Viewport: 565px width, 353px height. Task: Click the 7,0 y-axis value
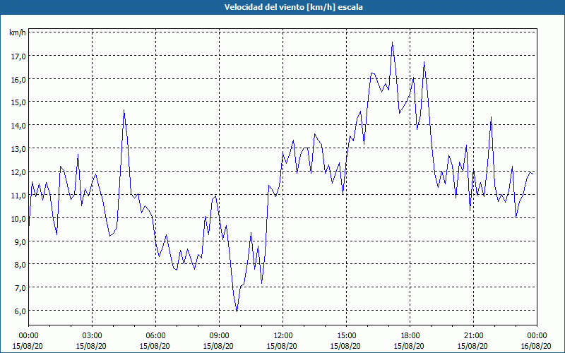pyautogui.click(x=20, y=287)
